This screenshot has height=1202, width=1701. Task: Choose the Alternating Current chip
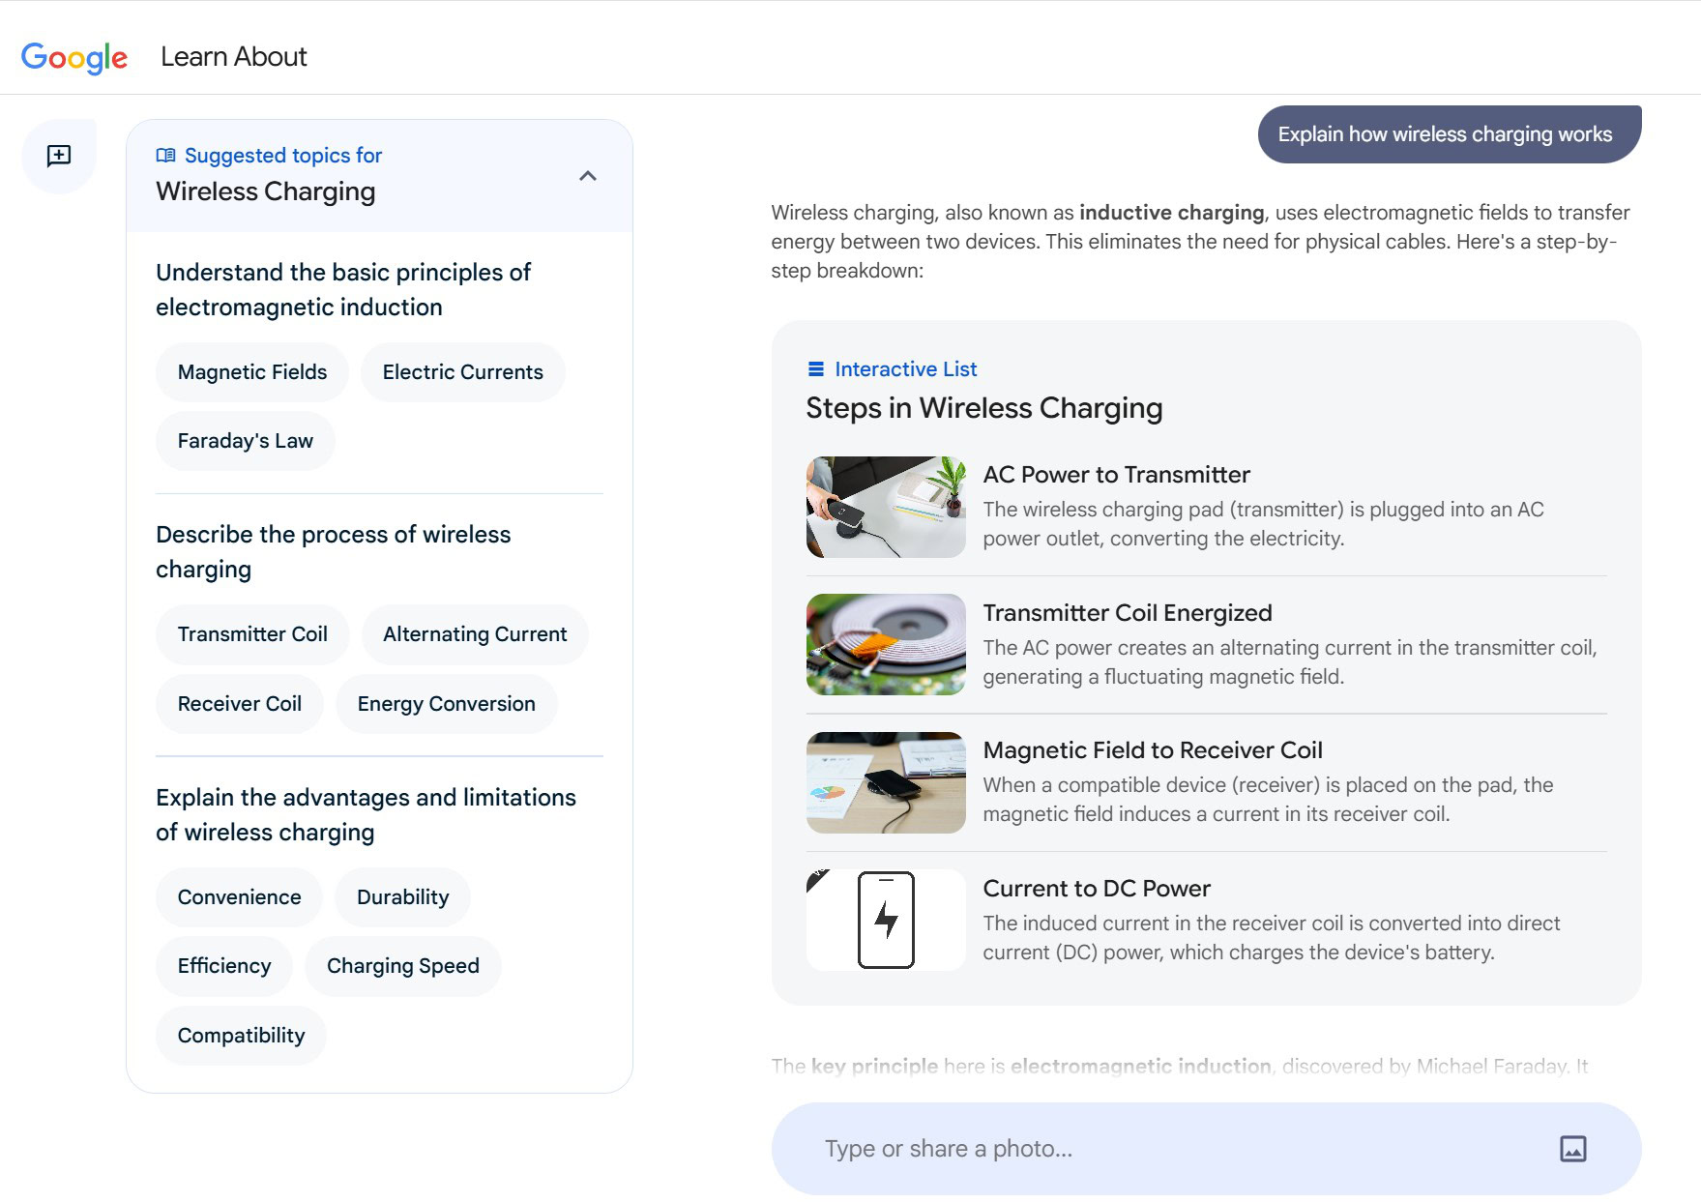[x=475, y=634]
